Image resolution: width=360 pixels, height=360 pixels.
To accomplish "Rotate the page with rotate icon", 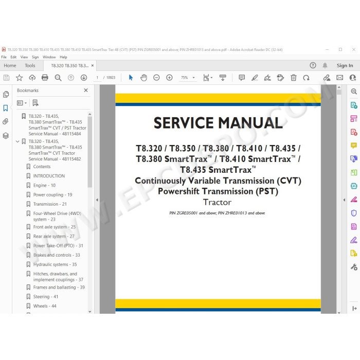I will click(307, 78).
